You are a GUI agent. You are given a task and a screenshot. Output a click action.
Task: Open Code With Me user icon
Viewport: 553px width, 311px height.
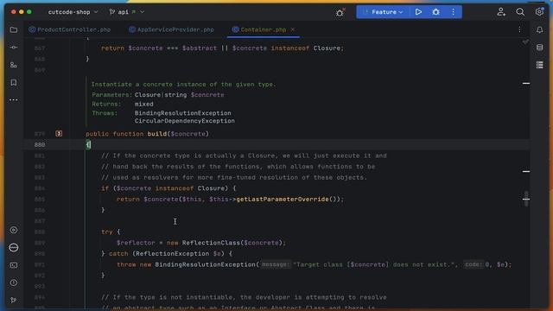pos(501,12)
